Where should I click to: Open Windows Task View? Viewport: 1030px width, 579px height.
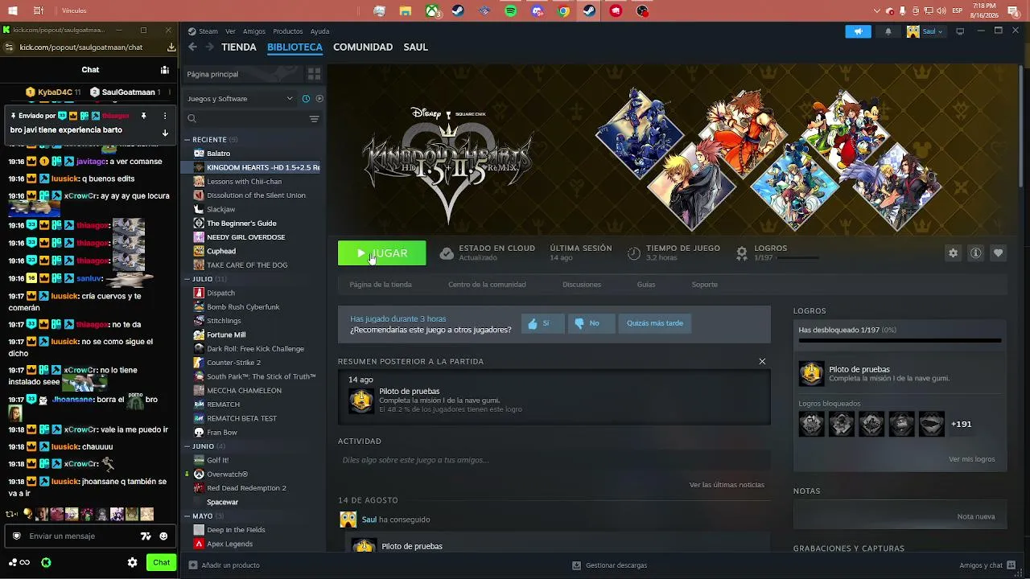coord(39,11)
